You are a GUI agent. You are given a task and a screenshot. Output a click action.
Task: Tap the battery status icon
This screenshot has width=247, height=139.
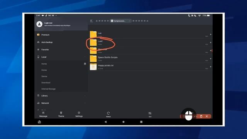coord(208,15)
